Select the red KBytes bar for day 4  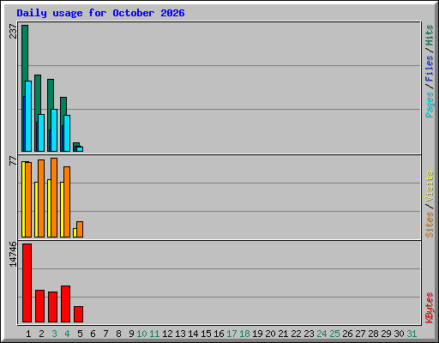[x=65, y=304]
